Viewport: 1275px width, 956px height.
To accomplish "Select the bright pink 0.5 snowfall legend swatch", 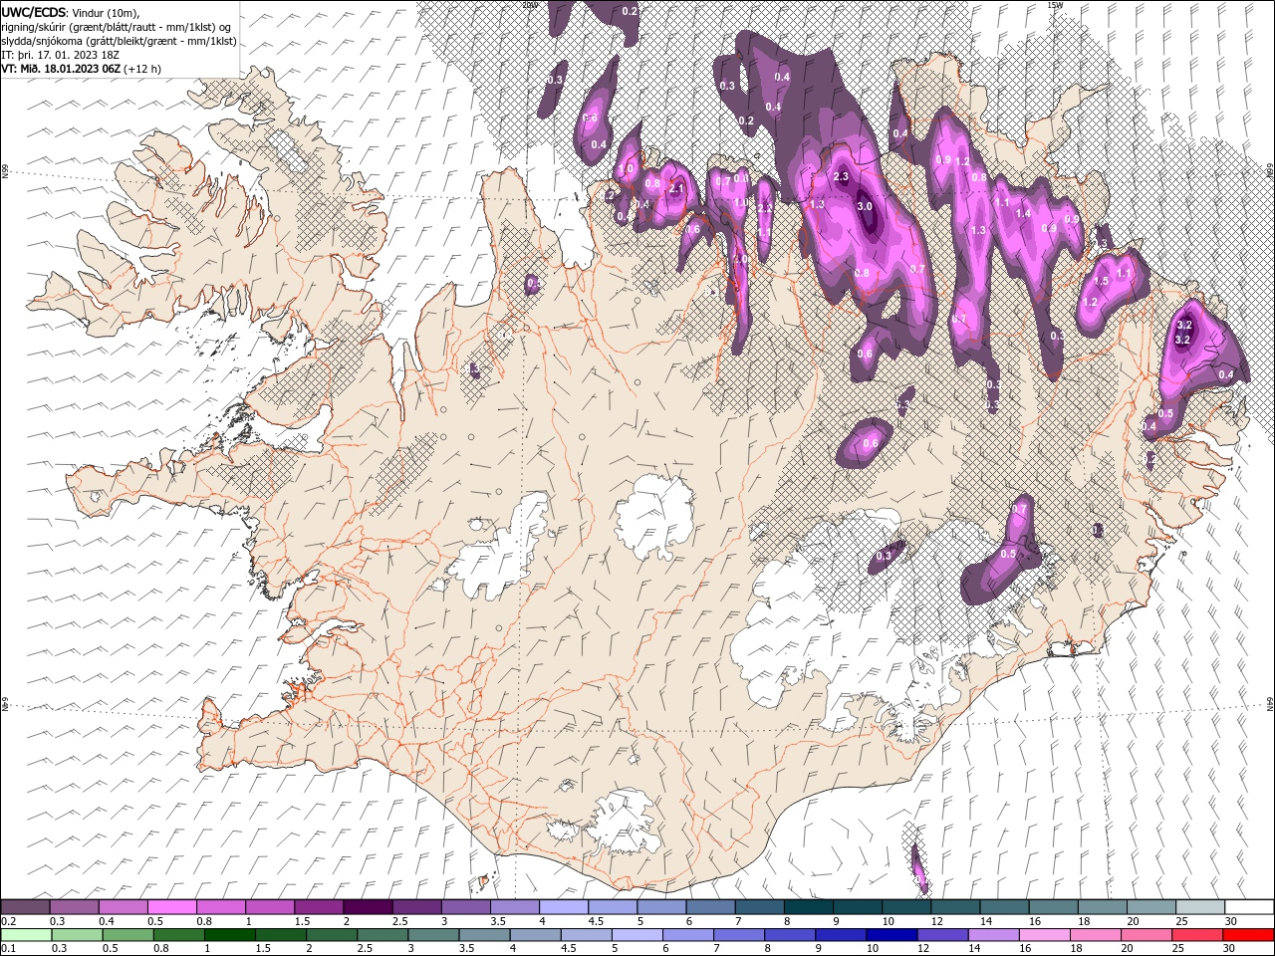I will point(171,907).
